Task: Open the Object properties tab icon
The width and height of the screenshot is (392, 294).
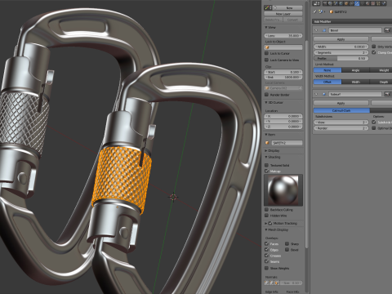Action: pyautogui.click(x=346, y=3)
